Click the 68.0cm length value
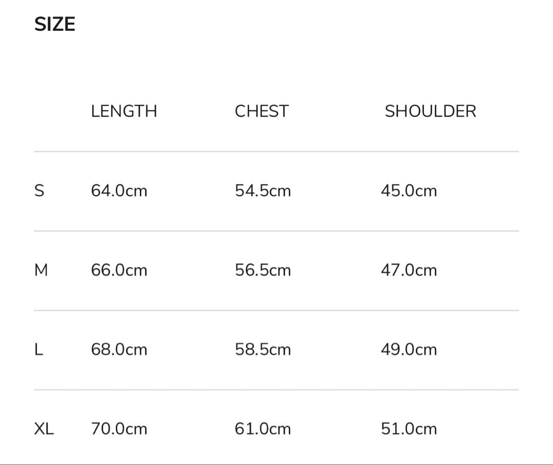The image size is (553, 465). [x=119, y=350]
